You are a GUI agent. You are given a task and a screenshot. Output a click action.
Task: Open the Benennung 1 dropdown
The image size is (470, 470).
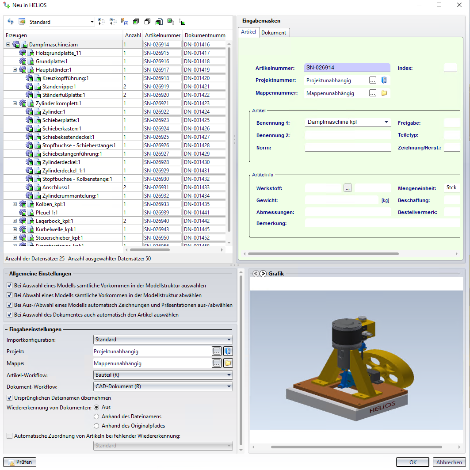tap(387, 122)
